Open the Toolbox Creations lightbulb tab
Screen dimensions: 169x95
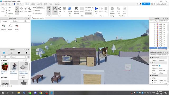[x=26, y=53]
